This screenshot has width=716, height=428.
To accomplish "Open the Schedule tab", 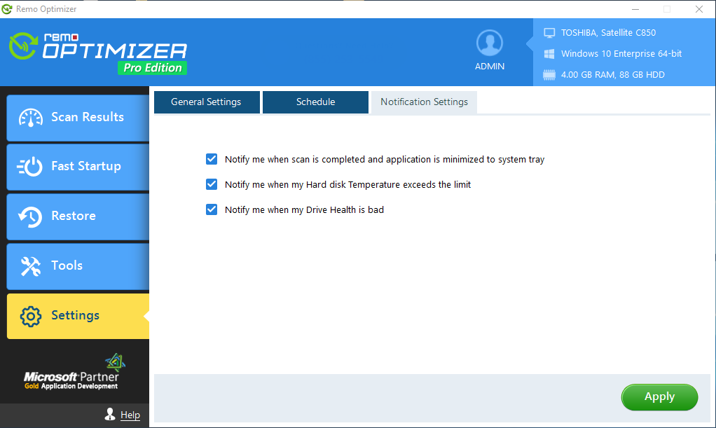I will (315, 102).
